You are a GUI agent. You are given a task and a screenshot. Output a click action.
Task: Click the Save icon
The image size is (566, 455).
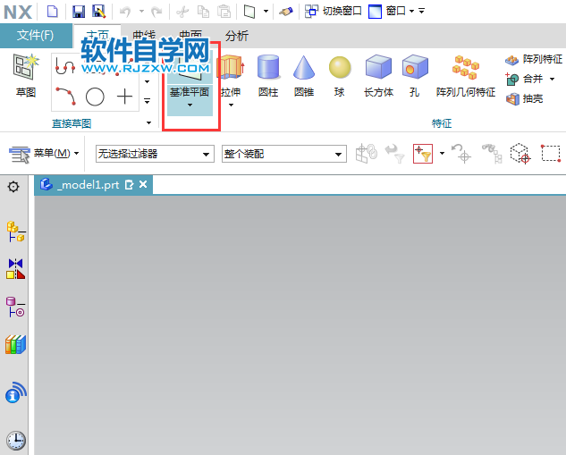79,12
